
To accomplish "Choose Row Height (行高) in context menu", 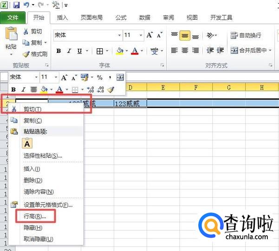I will (x=46, y=216).
